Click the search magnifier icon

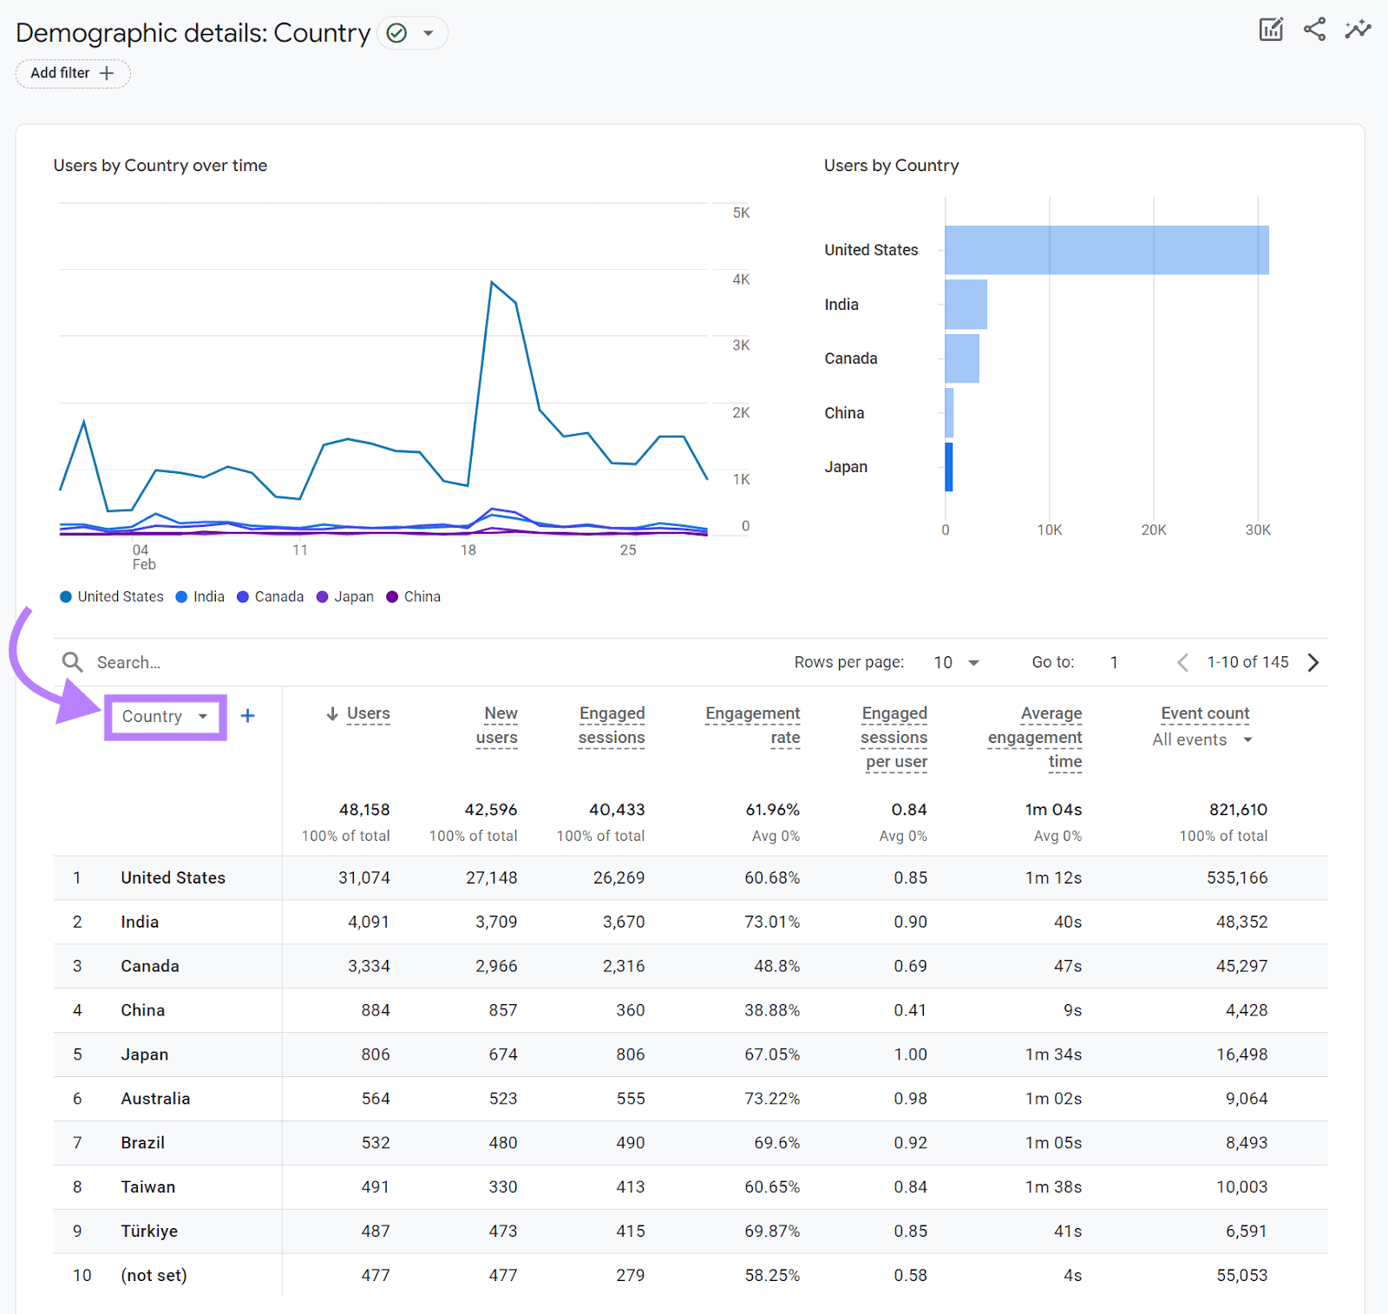73,662
